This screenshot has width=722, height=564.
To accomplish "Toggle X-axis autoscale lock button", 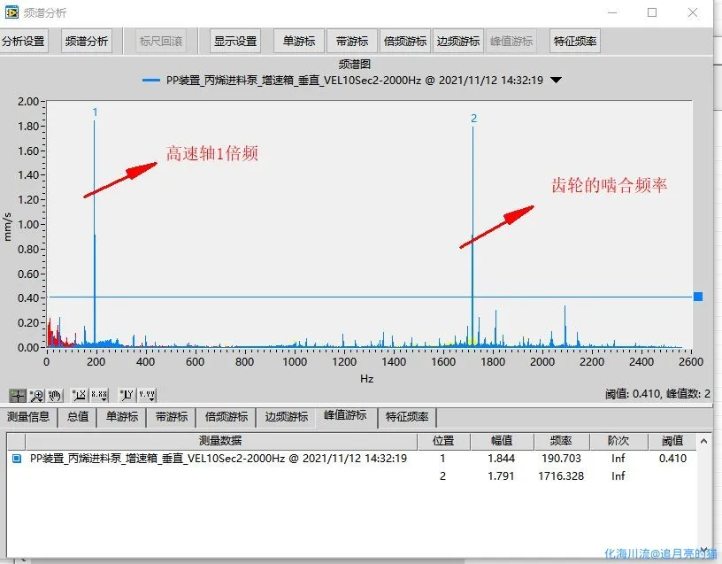I will coord(80,395).
